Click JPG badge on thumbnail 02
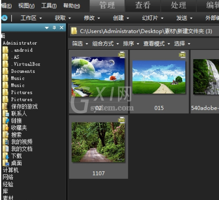Image resolution: width=219 pixels, height=200 pixels. pos(121,55)
